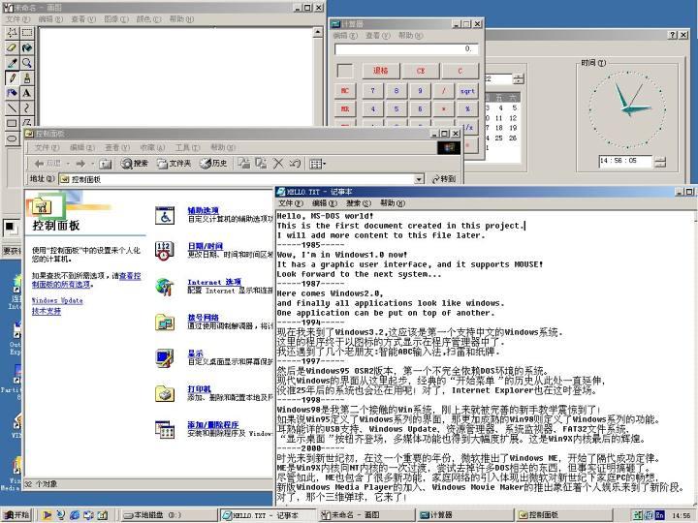Pick the Eraser tool in Paint
698x523 pixels.
(x=12, y=47)
